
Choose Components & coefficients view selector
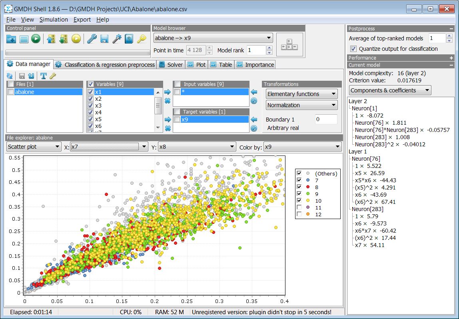coord(389,90)
